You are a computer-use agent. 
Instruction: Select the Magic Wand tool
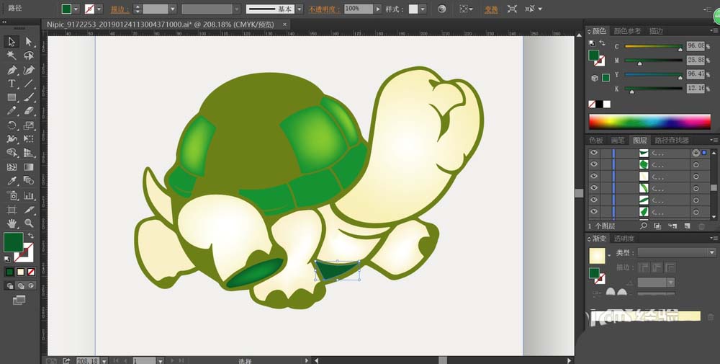(12, 56)
